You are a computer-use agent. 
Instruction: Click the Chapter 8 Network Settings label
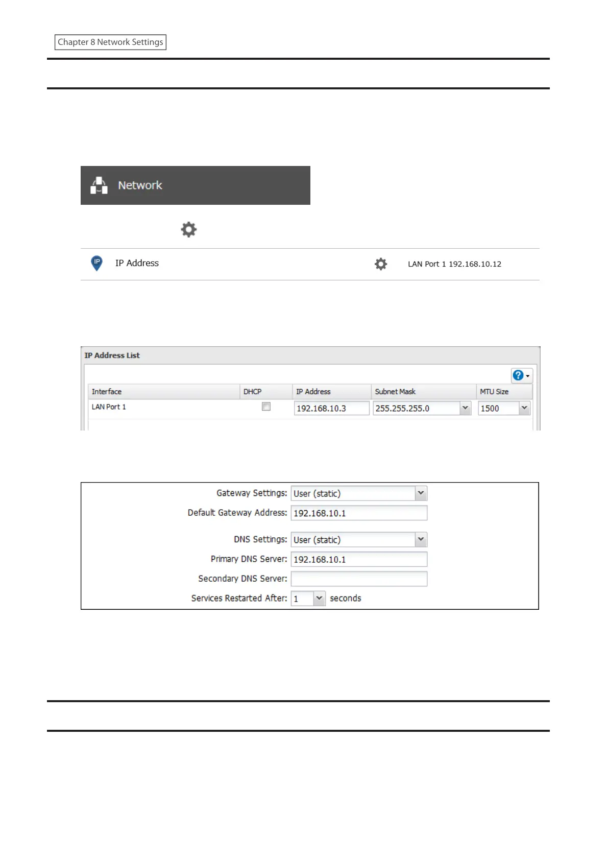110,42
